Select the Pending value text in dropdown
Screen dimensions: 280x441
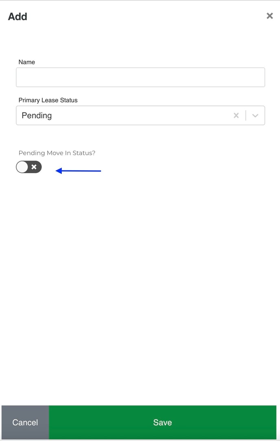click(37, 115)
